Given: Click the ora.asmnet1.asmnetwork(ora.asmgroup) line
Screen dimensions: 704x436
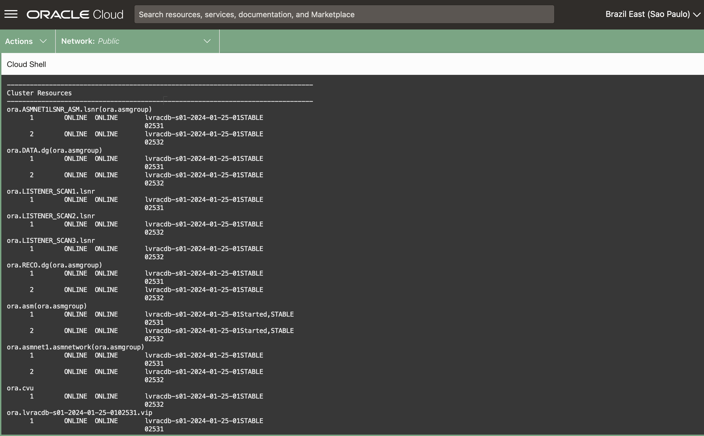Looking at the screenshot, I should pos(75,347).
